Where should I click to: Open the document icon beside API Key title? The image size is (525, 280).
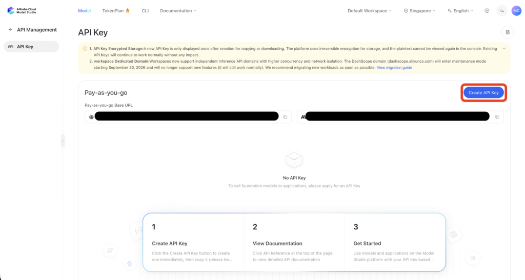pos(508,32)
